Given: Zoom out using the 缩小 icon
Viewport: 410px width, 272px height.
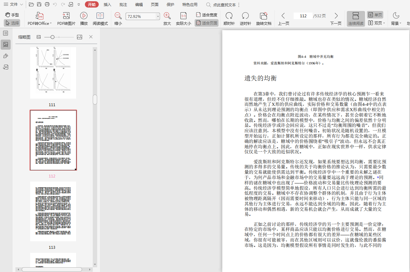Looking at the screenshot, I should (x=118, y=16).
